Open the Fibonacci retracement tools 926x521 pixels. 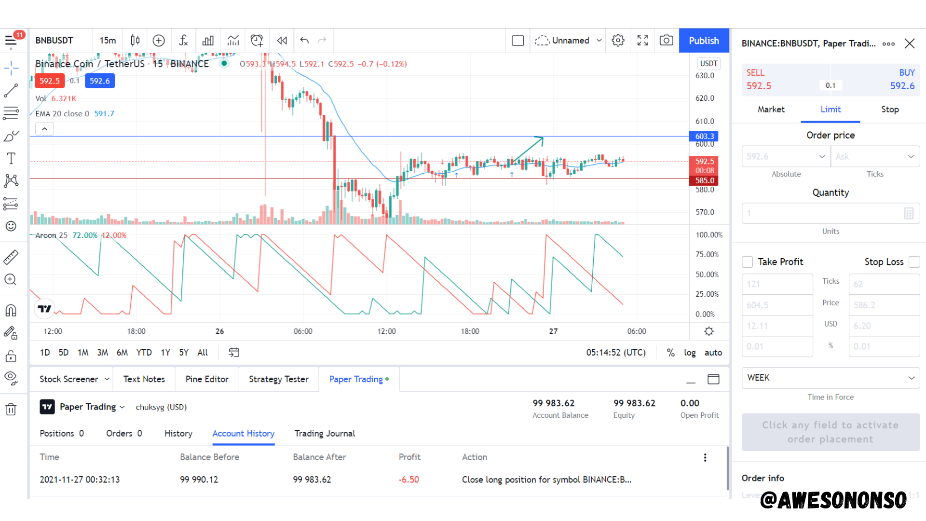11,113
